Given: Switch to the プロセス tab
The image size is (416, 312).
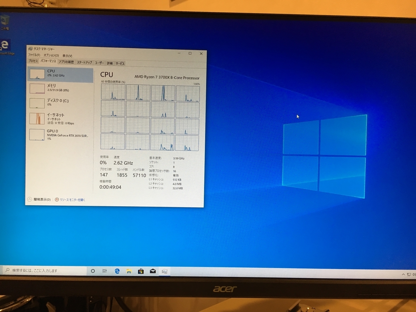Looking at the screenshot, I should (x=33, y=61).
